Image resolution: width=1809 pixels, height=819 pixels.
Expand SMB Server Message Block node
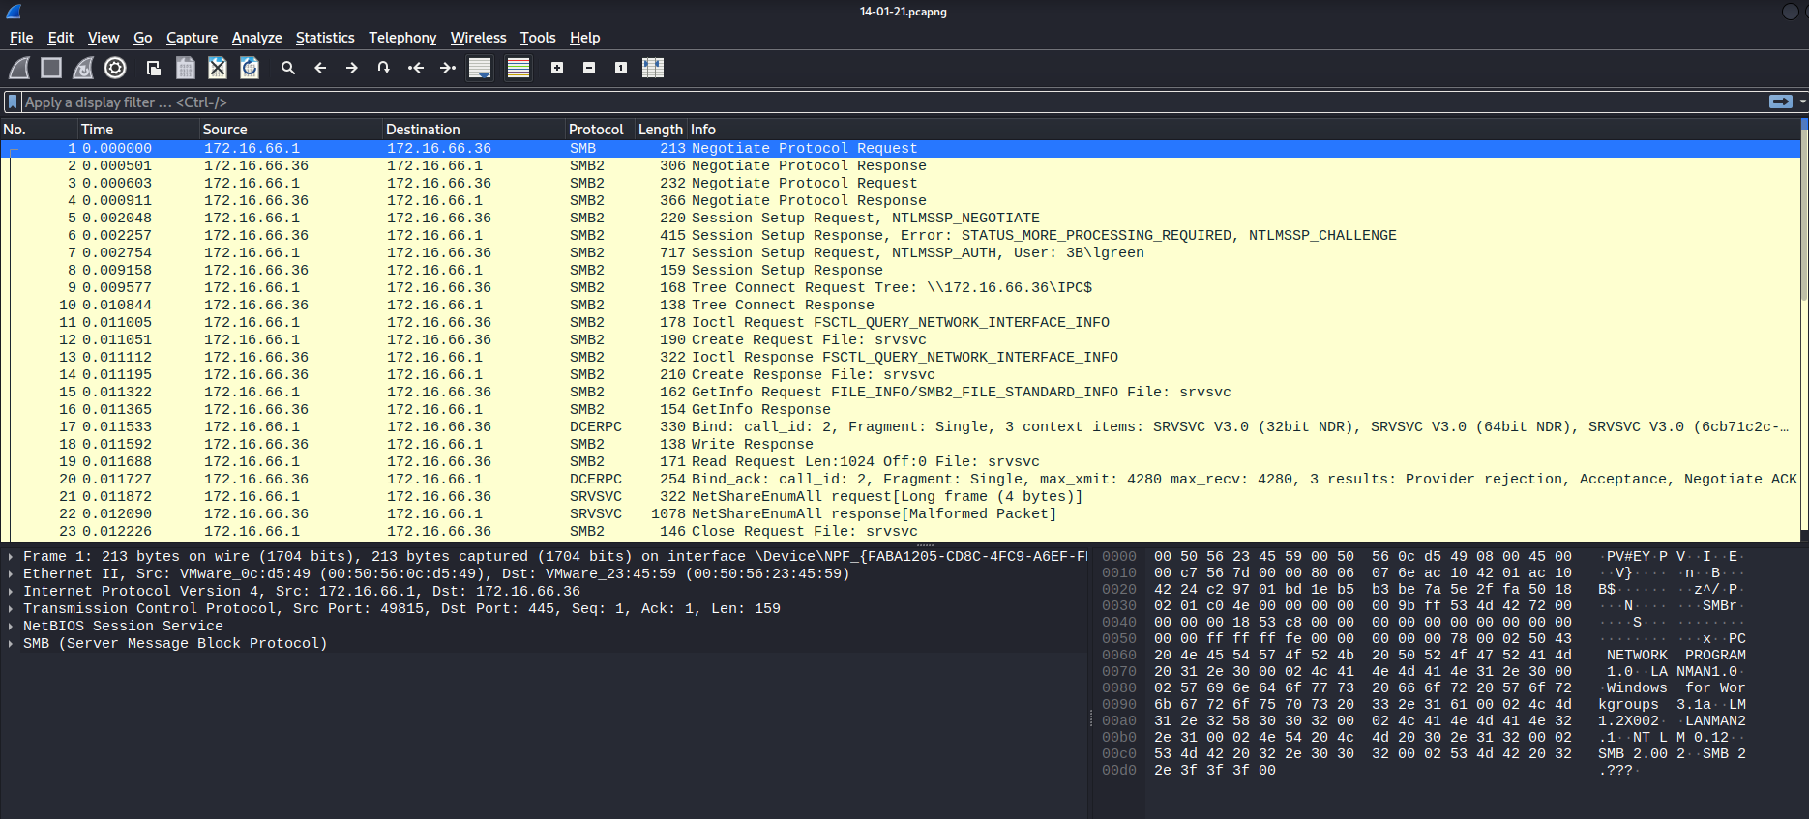11,644
